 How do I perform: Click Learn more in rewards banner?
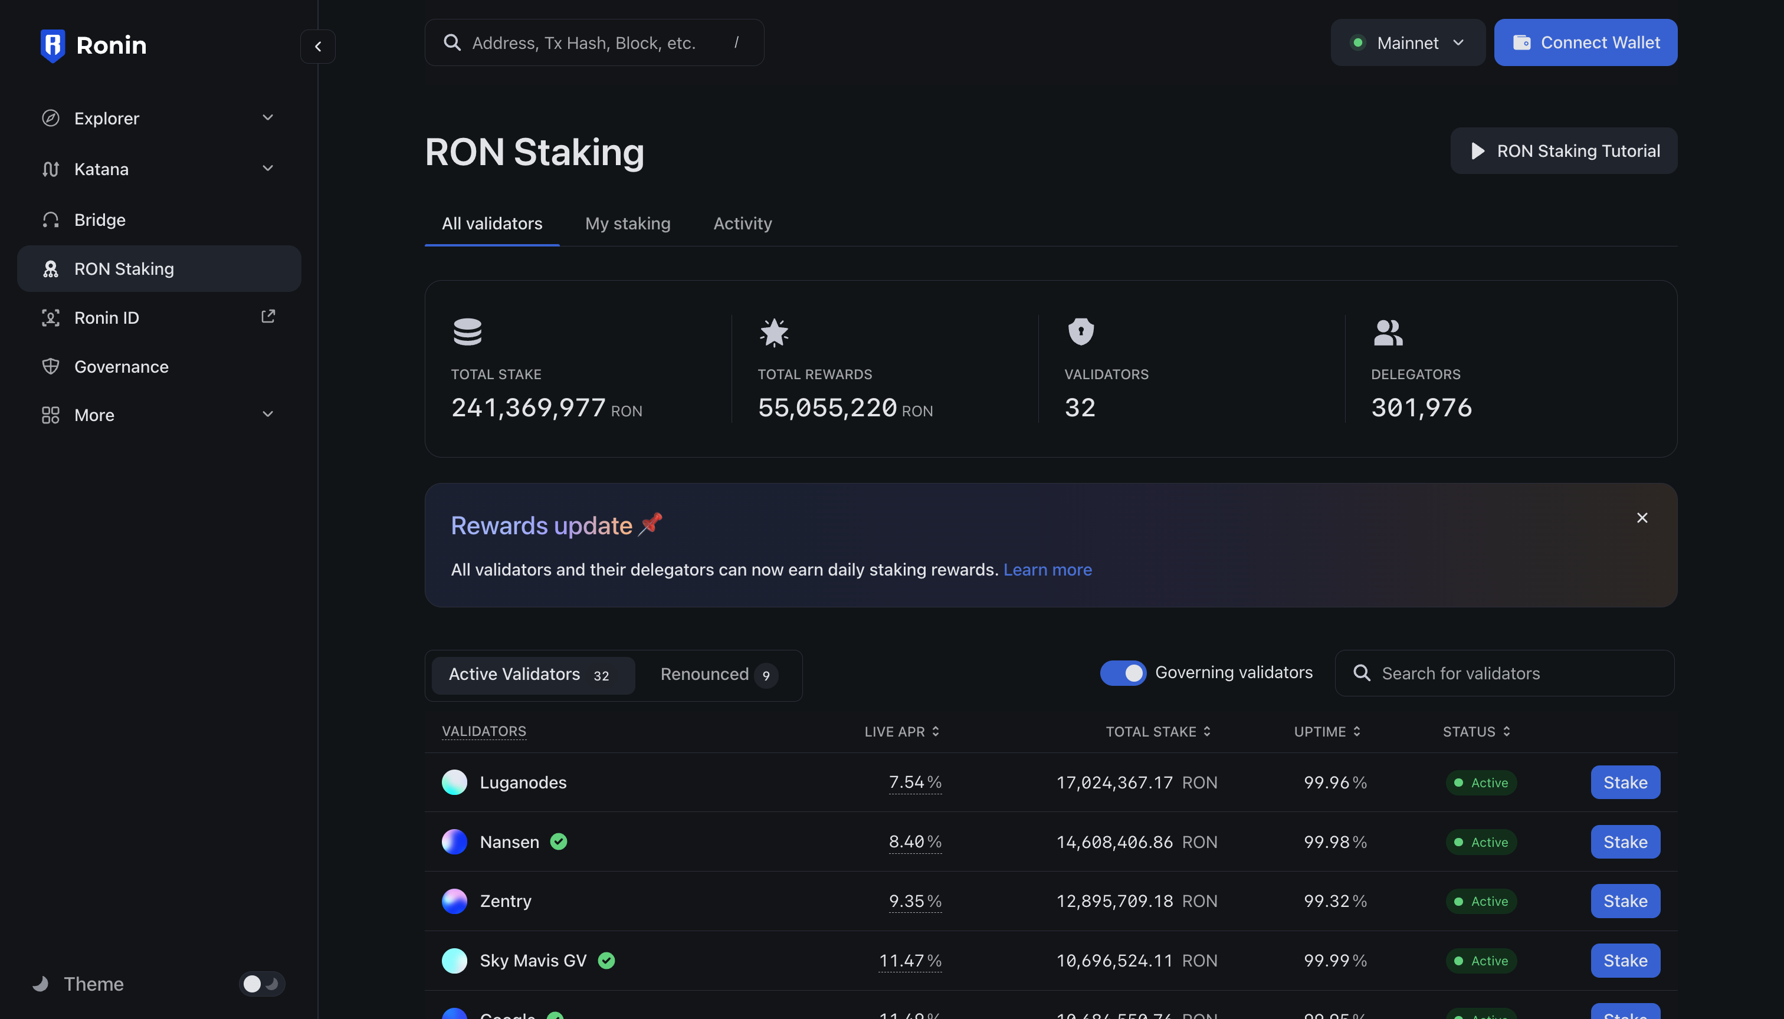click(x=1047, y=570)
